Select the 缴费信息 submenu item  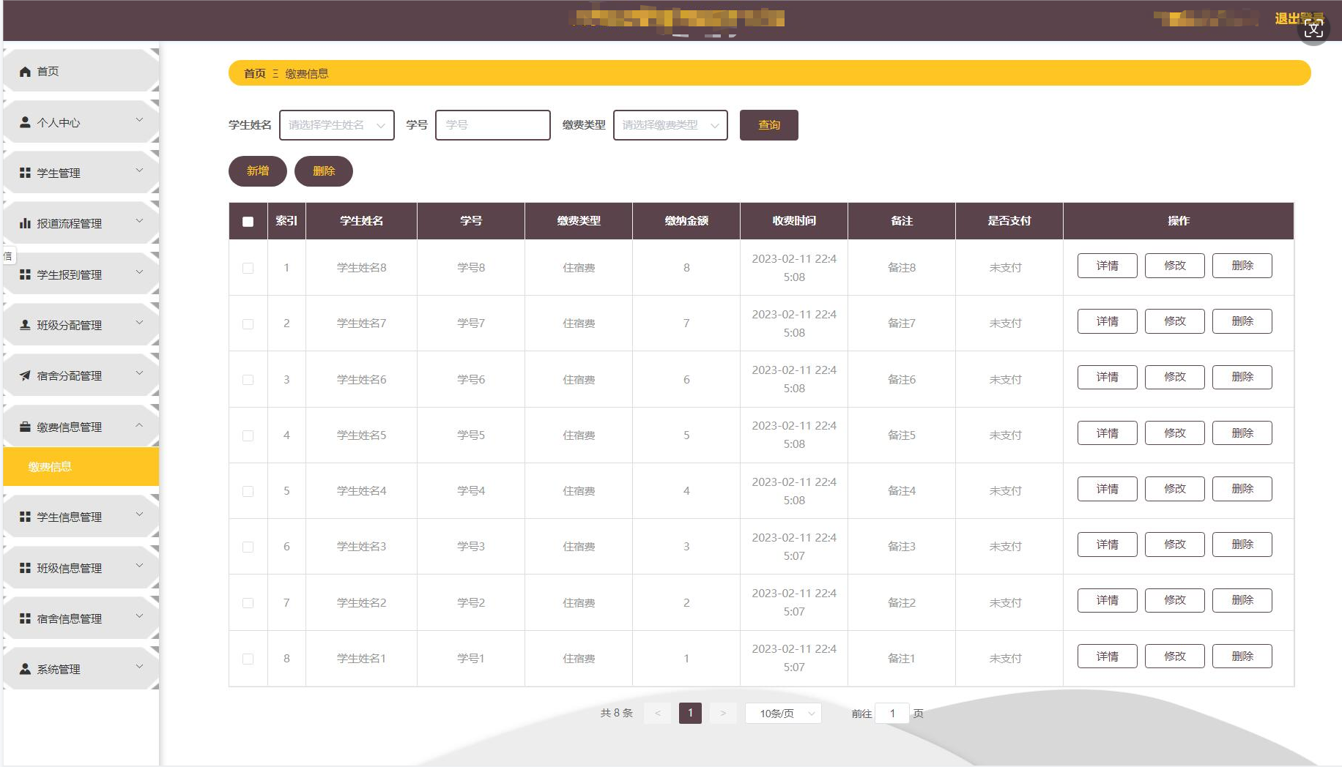pyautogui.click(x=81, y=467)
